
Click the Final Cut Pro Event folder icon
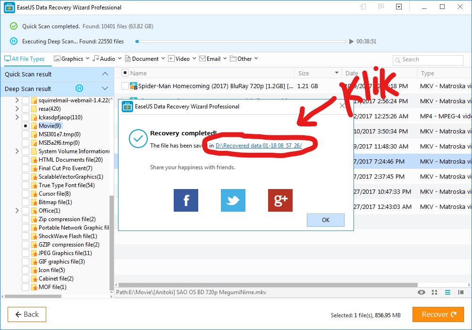tap(34, 168)
